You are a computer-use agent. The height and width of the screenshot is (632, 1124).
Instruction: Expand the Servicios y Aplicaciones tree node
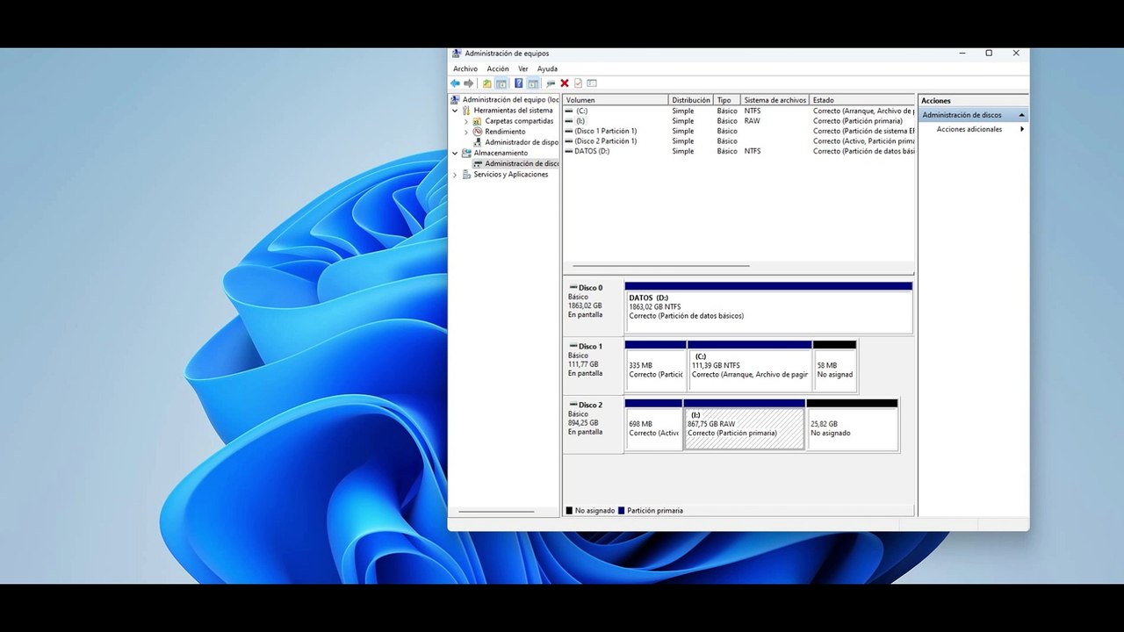click(455, 175)
